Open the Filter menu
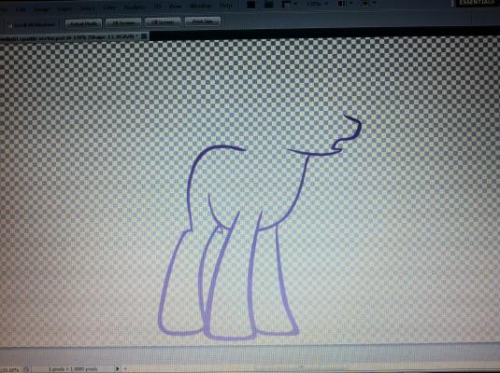Viewport: 500px width, 373px height. tap(109, 7)
